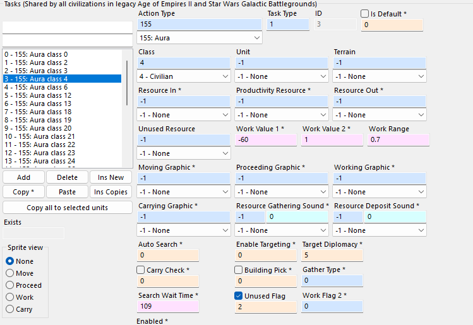Viewport: 473px width, 325px height.
Task: Select task 12 - 155: Aura class 23
Action: (x=62, y=153)
